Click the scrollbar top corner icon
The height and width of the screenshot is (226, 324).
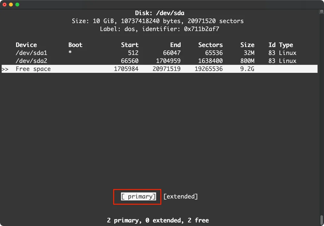(x=321, y=11)
